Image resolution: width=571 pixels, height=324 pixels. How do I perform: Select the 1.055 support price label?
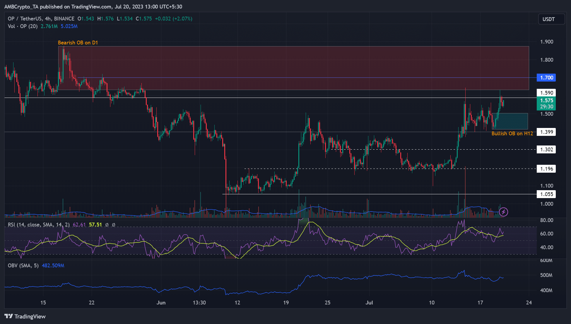[x=546, y=194]
